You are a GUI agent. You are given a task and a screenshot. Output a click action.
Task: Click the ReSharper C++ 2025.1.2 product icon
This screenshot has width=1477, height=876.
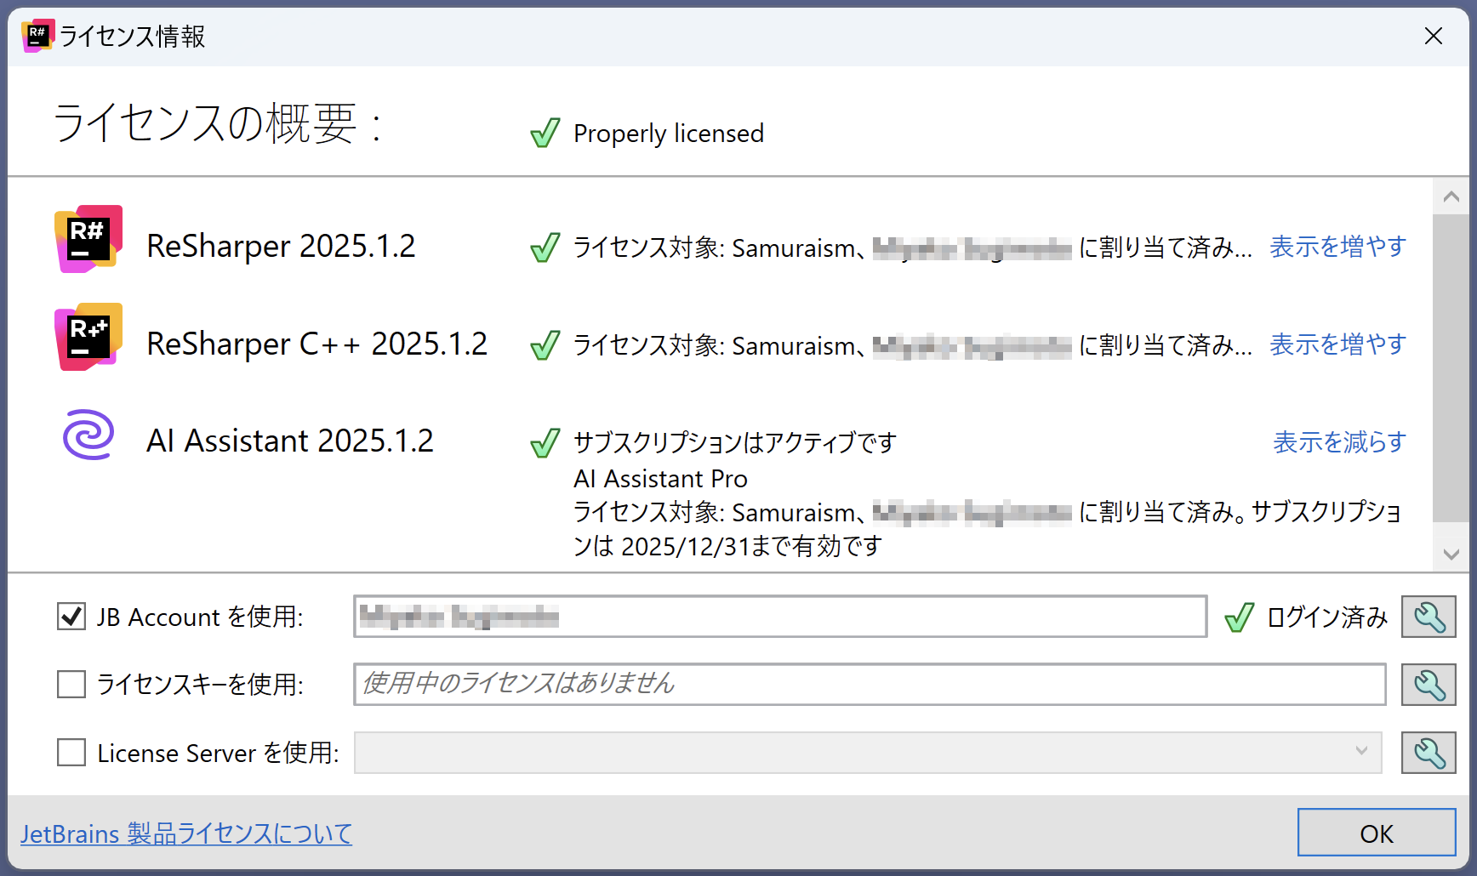[88, 337]
